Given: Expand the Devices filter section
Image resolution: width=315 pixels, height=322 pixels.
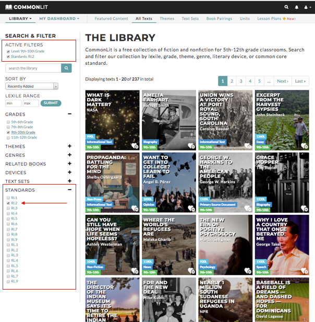Looking at the screenshot, I should 70,172.
